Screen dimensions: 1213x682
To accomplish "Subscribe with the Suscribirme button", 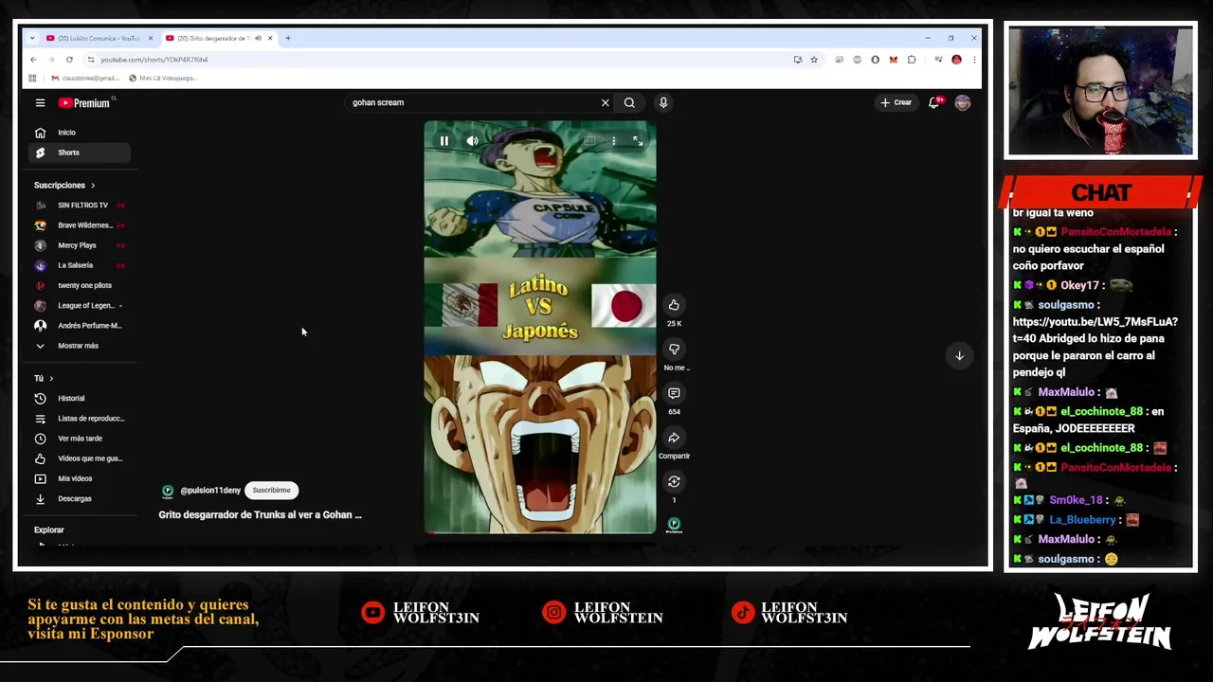I will point(271,491).
